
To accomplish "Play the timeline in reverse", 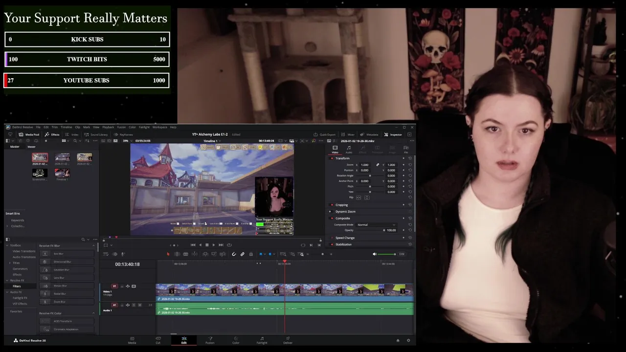I will (200, 245).
